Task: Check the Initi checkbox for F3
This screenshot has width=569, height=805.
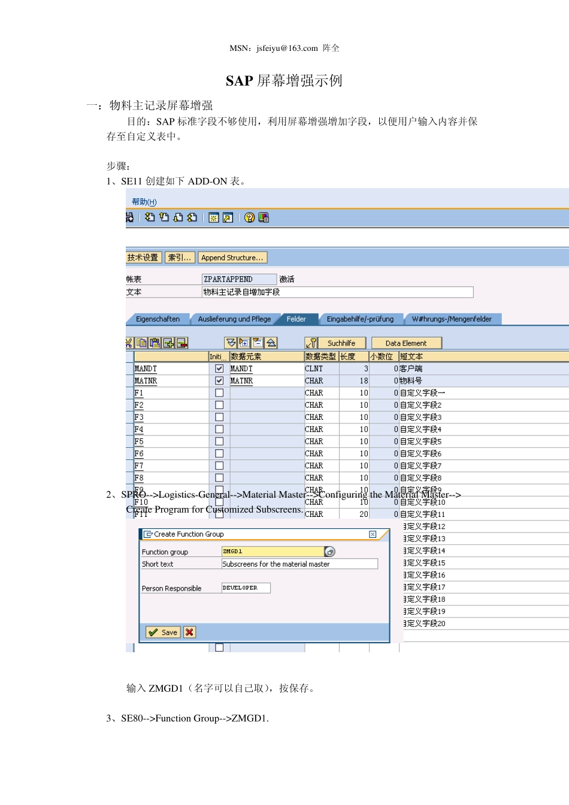Action: click(219, 417)
